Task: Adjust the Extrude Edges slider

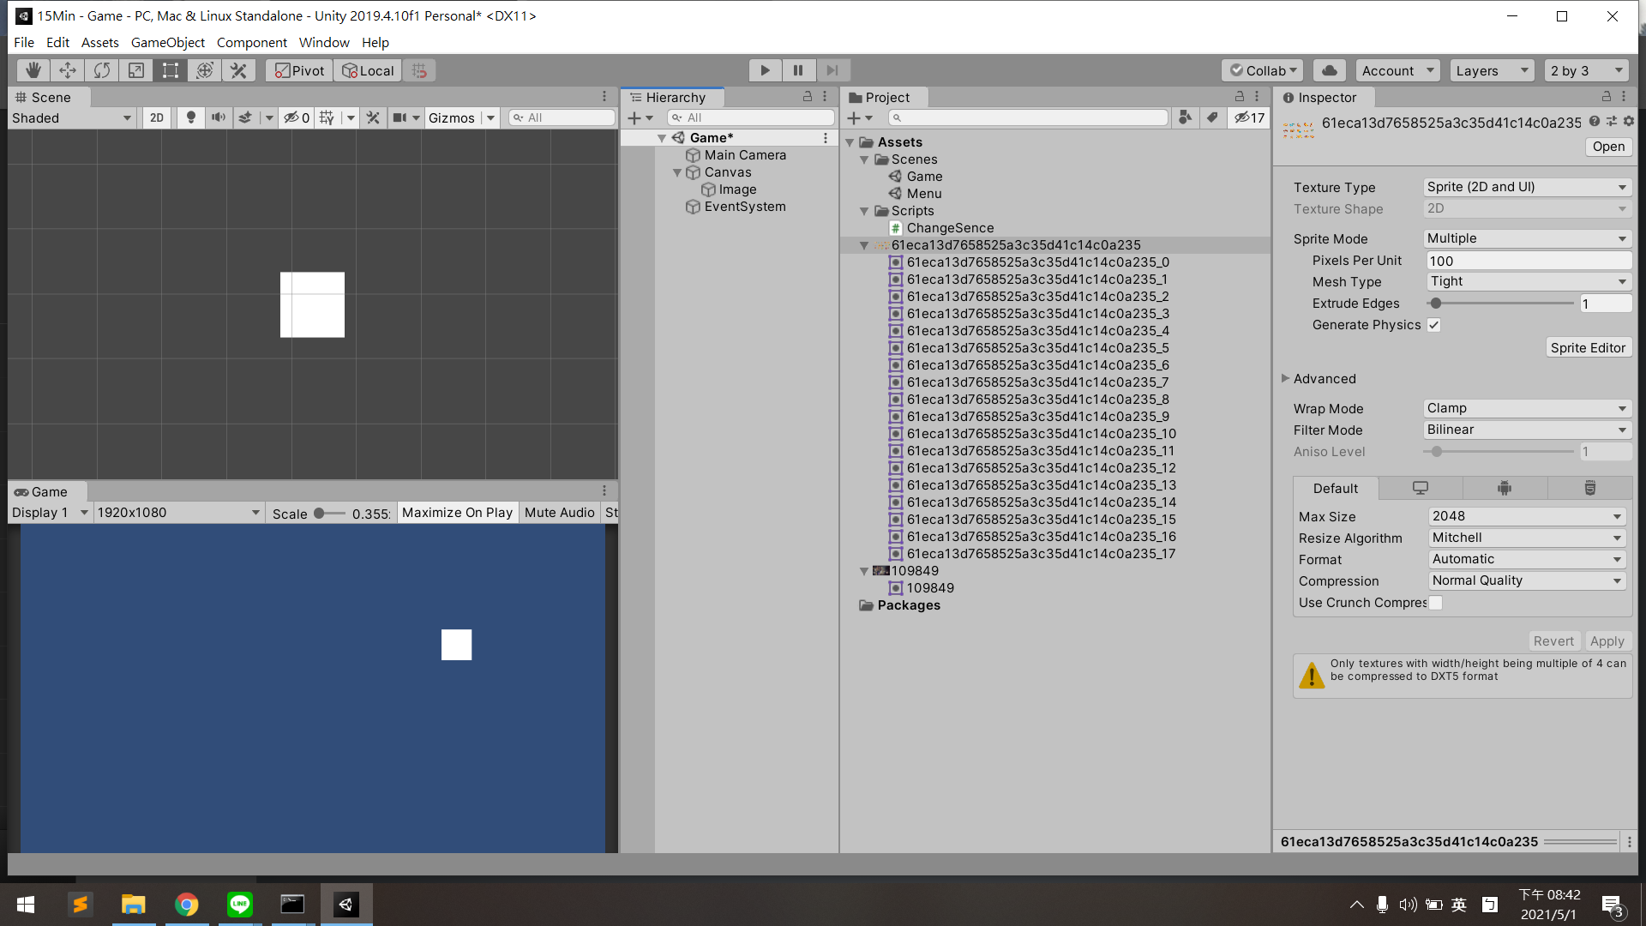Action: (1436, 304)
